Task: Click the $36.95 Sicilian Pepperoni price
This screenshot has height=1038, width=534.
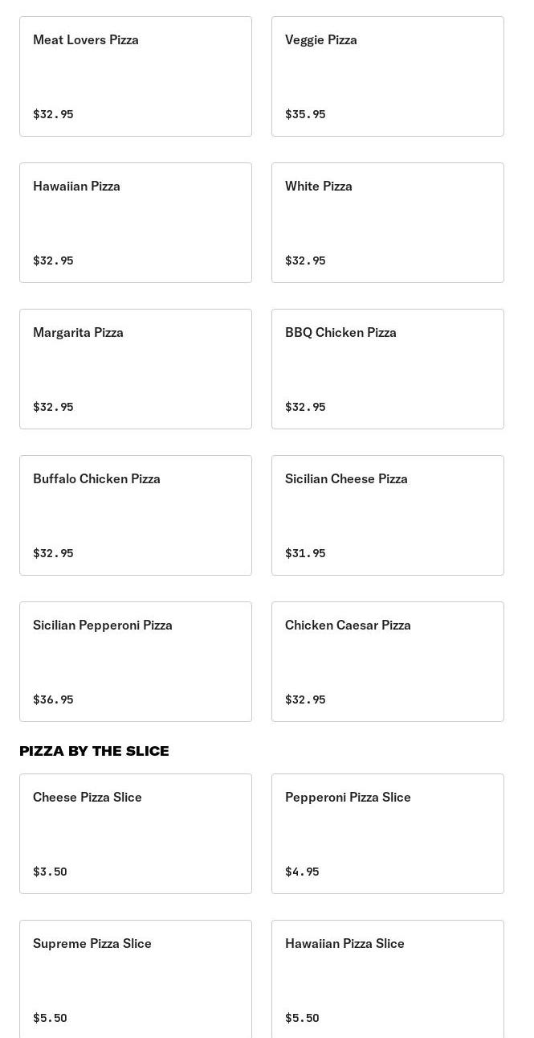Action: [x=53, y=699]
